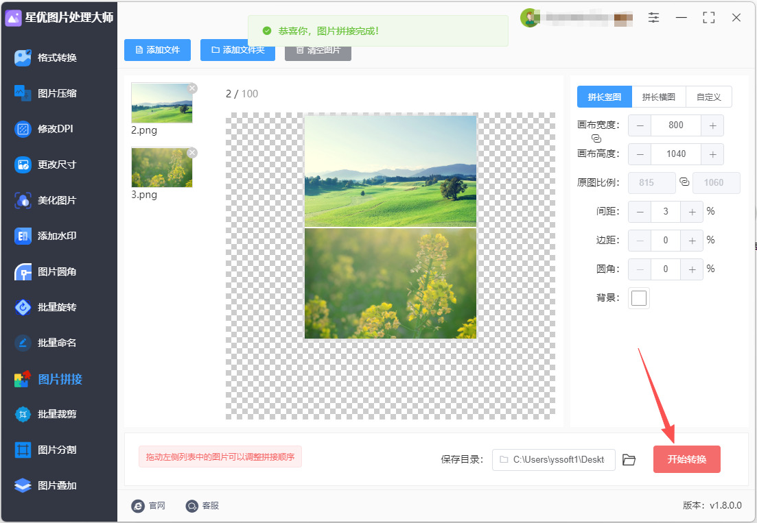Image resolution: width=757 pixels, height=523 pixels.
Task: Edit the 边距 field showing 0
Action: pyautogui.click(x=666, y=241)
